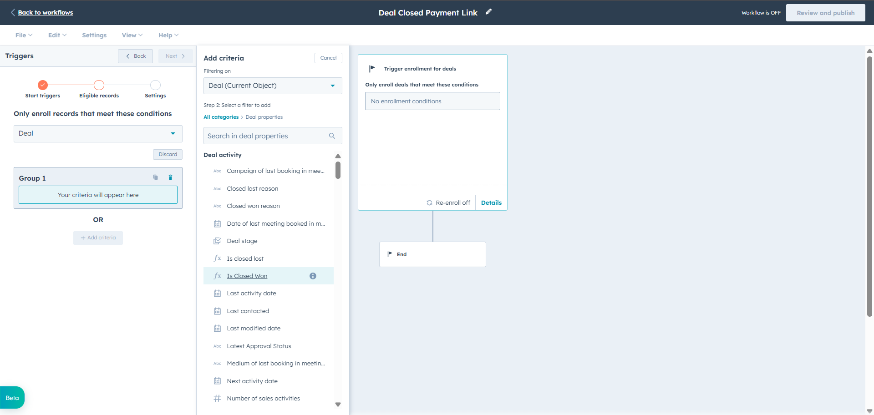Select Medium of last booking in meetings property
874x415 pixels.
point(269,364)
